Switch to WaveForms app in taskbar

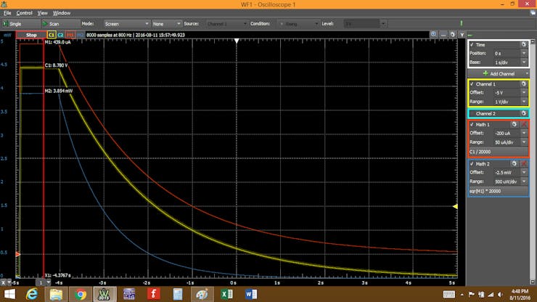click(x=104, y=294)
